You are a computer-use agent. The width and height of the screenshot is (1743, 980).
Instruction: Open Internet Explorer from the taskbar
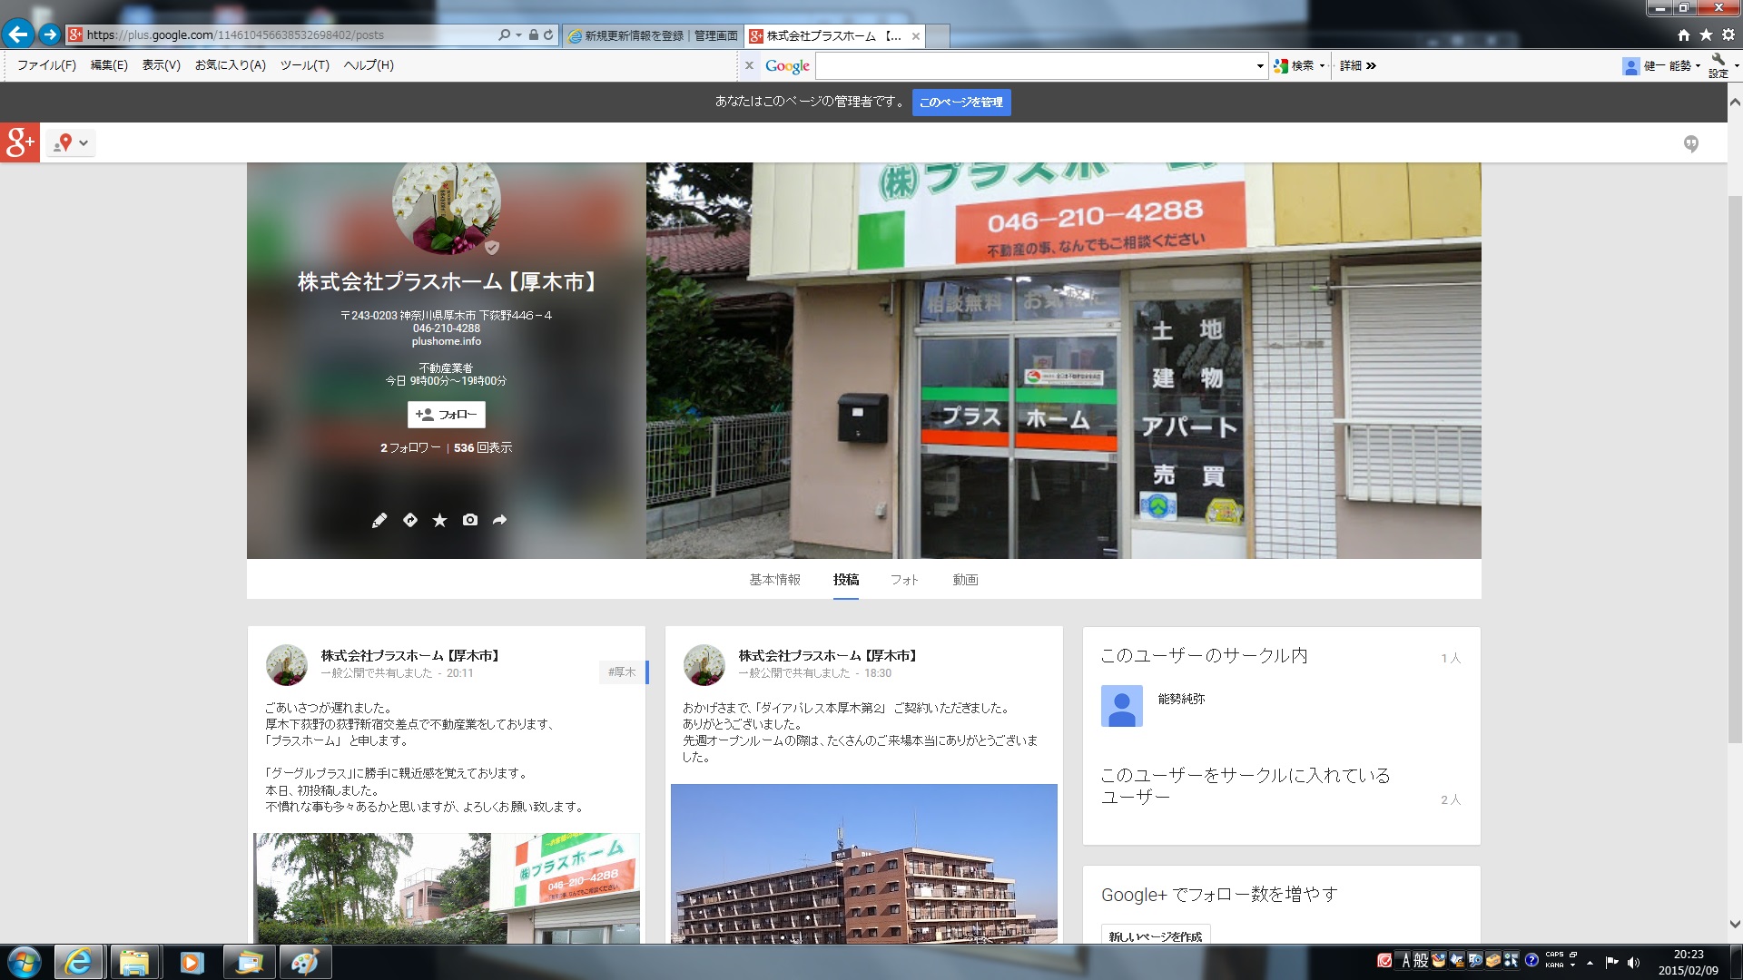pyautogui.click(x=78, y=962)
